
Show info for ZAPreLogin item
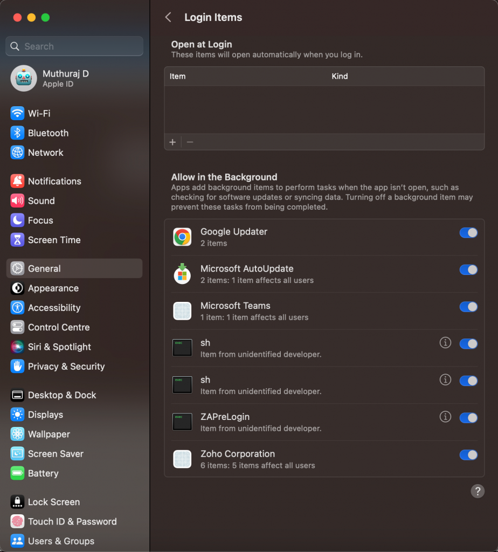pyautogui.click(x=445, y=417)
